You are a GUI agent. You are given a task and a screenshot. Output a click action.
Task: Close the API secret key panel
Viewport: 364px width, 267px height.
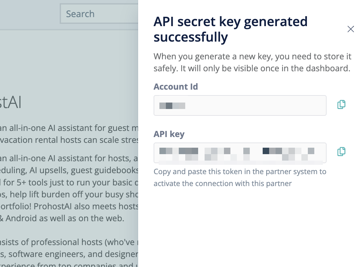click(x=351, y=29)
